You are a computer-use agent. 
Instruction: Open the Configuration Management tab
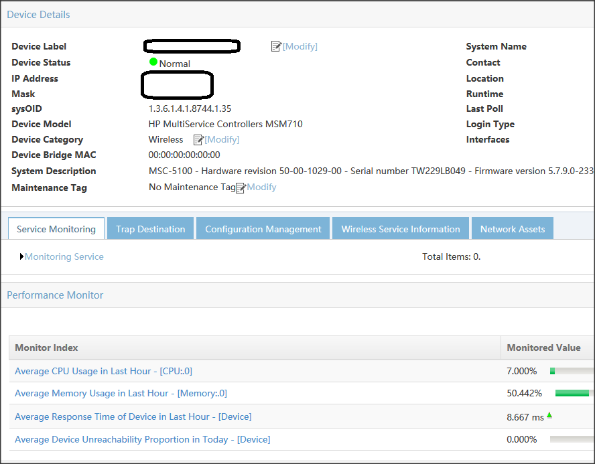[263, 228]
